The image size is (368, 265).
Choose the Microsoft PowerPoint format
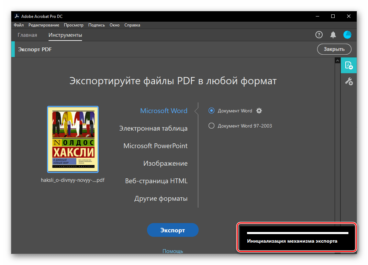point(155,146)
